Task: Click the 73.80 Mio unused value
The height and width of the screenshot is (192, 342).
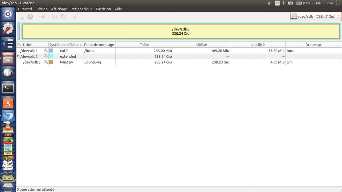Action: (x=276, y=51)
